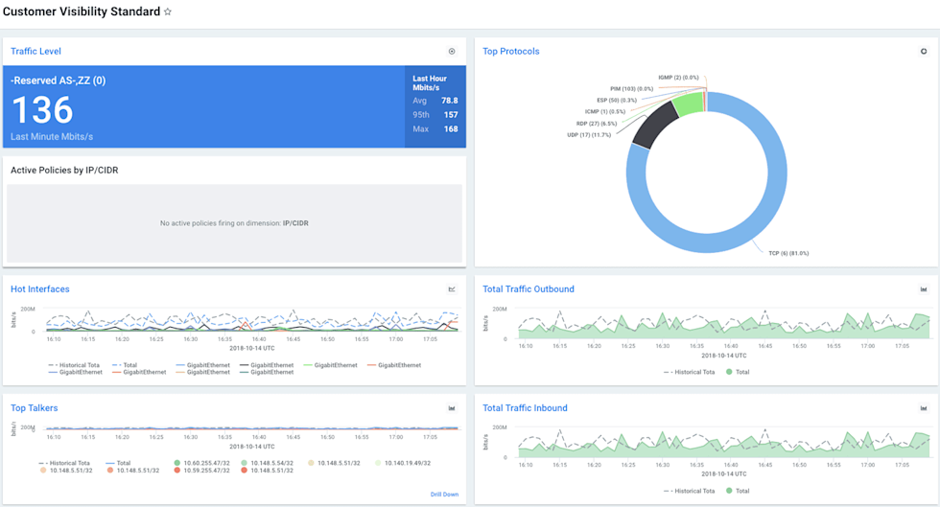Screen dimensions: 940x507
Task: Toggle the Total series in Top Talkers legend
Action: [x=118, y=463]
